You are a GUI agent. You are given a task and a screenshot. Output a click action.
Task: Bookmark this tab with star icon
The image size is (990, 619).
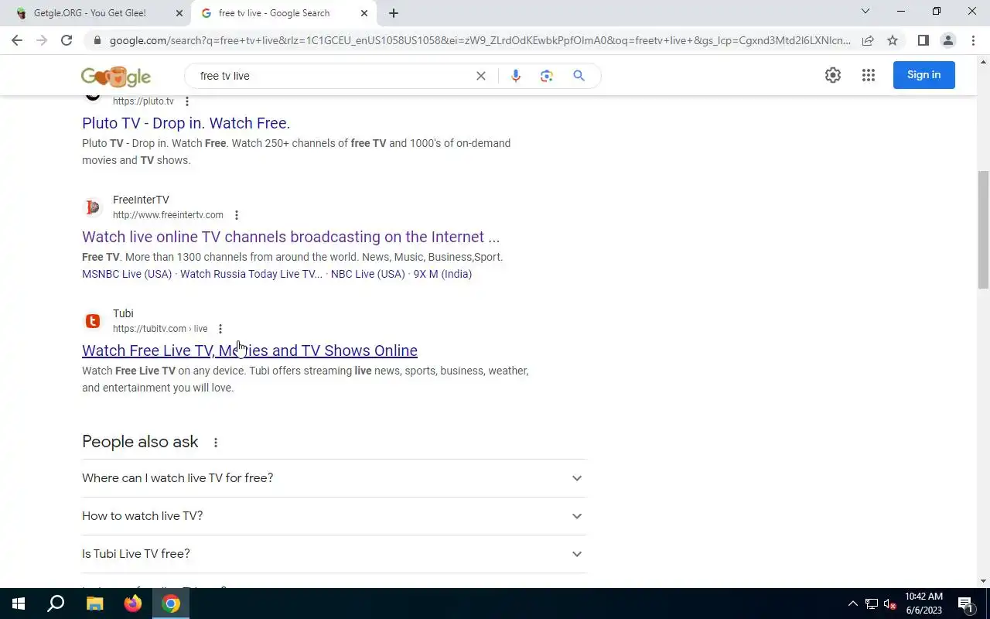coord(893,40)
